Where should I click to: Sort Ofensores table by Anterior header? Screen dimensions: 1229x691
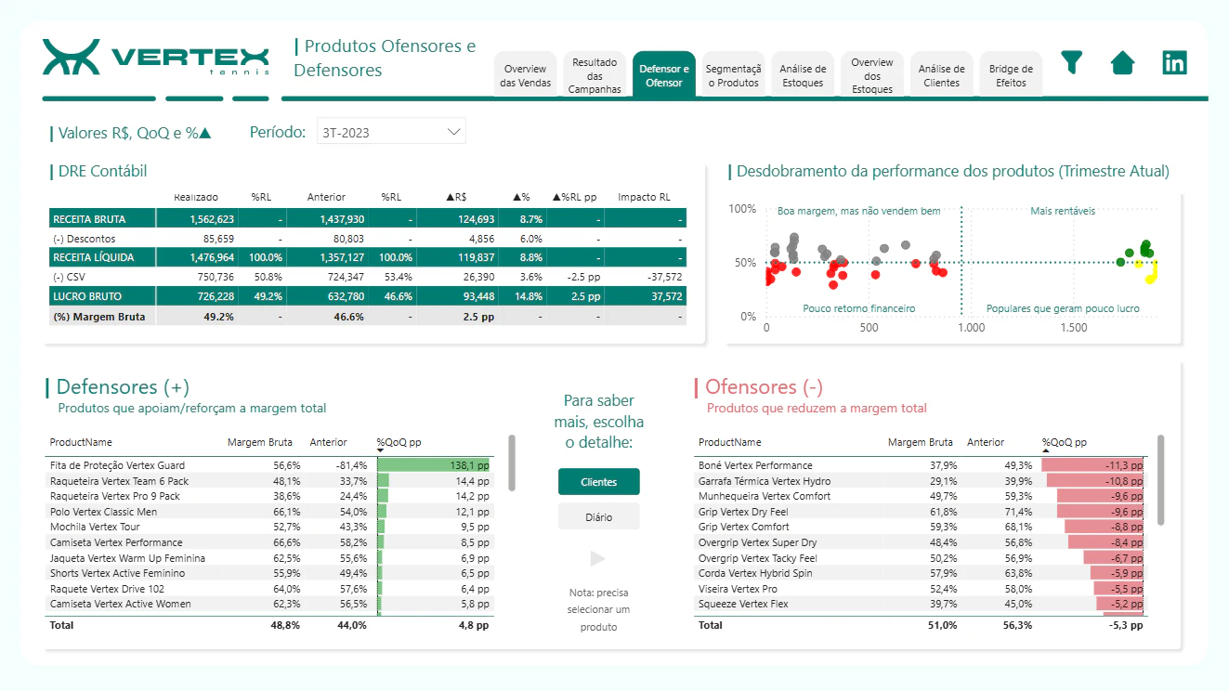coord(986,442)
